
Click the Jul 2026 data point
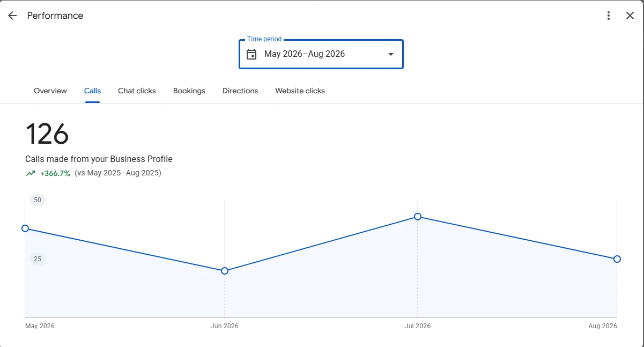coord(418,217)
